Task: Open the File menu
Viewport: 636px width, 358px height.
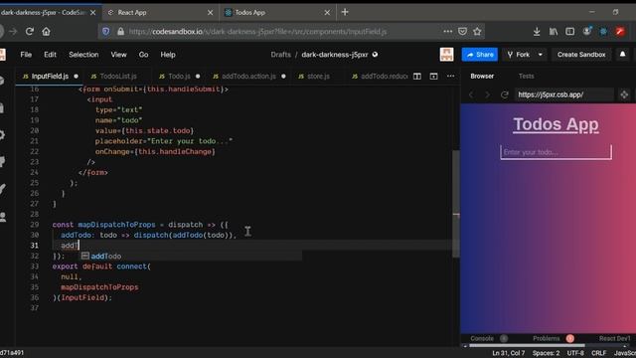Action: coord(26,55)
